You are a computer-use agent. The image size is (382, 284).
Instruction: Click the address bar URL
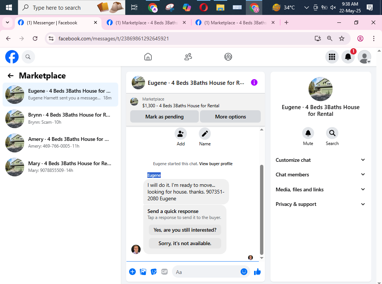coord(113,38)
